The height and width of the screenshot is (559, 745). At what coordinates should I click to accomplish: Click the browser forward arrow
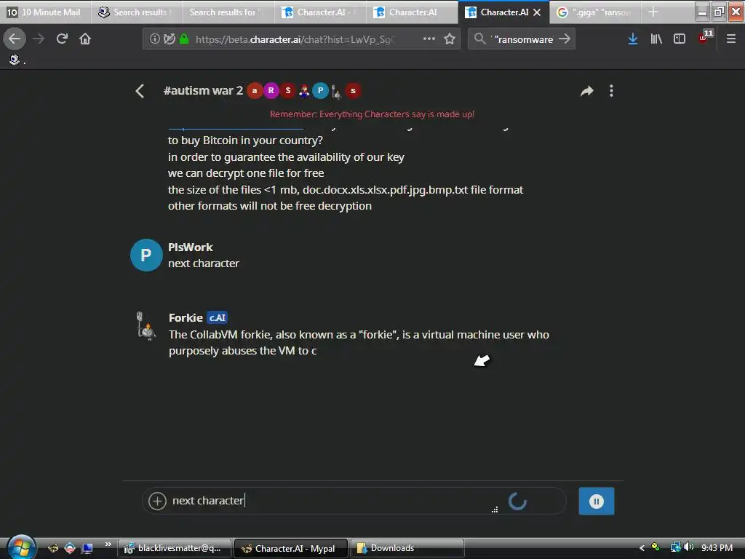point(39,39)
